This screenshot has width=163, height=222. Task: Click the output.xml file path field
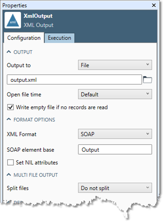point(74,80)
